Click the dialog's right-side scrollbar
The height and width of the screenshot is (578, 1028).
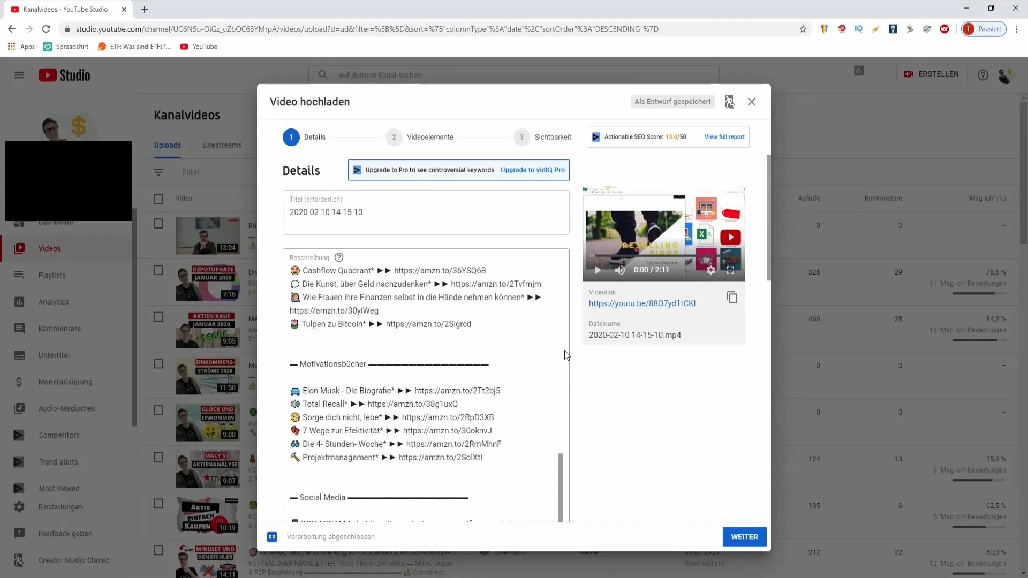(x=768, y=218)
